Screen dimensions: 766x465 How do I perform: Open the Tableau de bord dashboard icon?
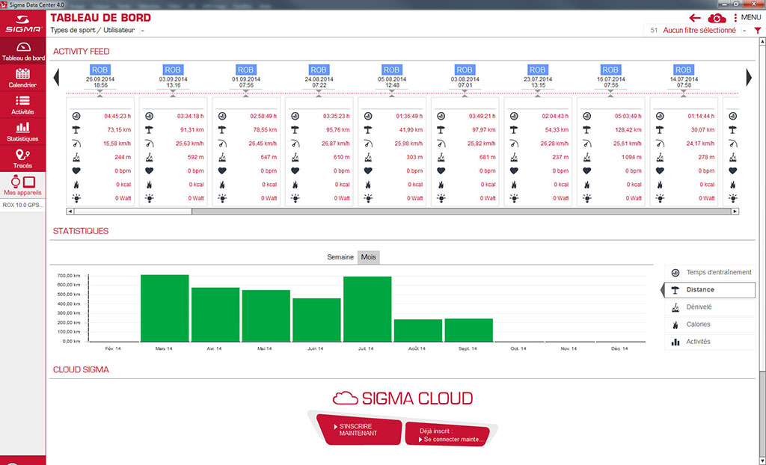pos(23,52)
